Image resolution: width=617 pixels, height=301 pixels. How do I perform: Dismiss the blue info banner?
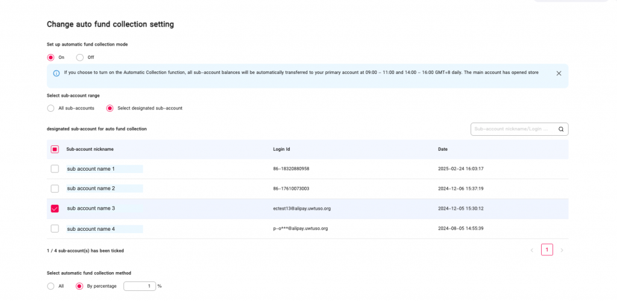[x=559, y=73]
